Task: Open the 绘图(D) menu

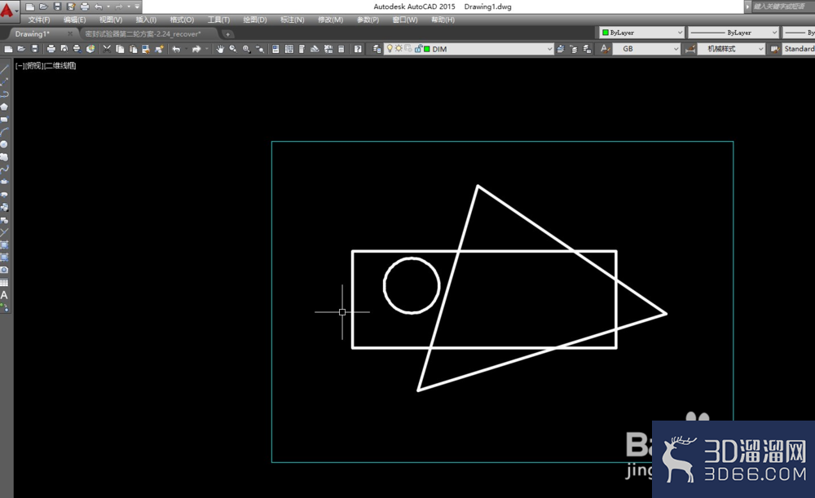Action: (x=254, y=20)
